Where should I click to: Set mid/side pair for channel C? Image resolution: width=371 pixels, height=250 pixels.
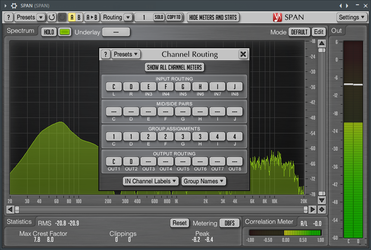[114, 111]
